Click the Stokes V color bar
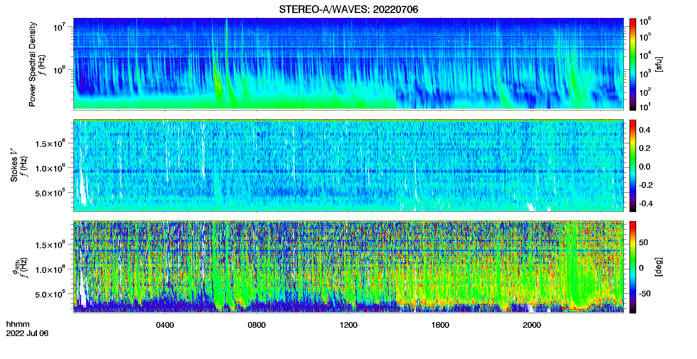This screenshot has width=697, height=359. tap(633, 166)
